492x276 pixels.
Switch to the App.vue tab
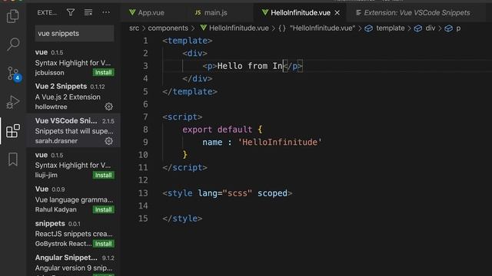(147, 12)
